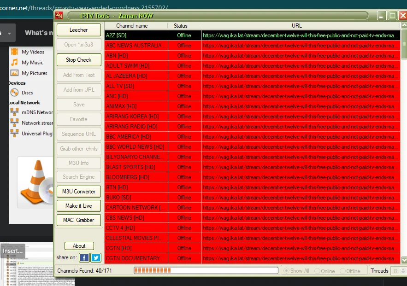This screenshot has width=407, height=286.
Task: Select Network streams in VLC sidebar
Action: point(32,123)
